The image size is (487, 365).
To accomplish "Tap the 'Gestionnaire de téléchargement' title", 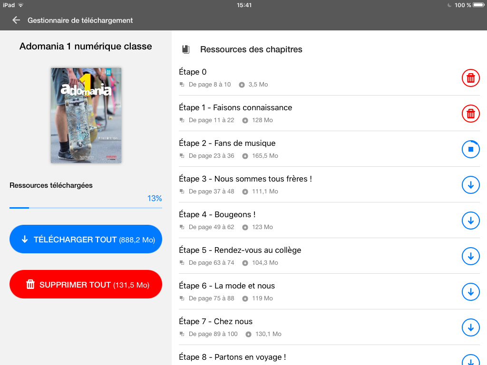I will (x=80, y=20).
